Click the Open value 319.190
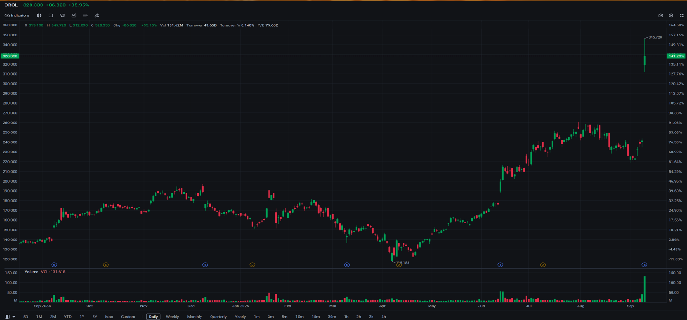The width and height of the screenshot is (687, 320). click(36, 25)
